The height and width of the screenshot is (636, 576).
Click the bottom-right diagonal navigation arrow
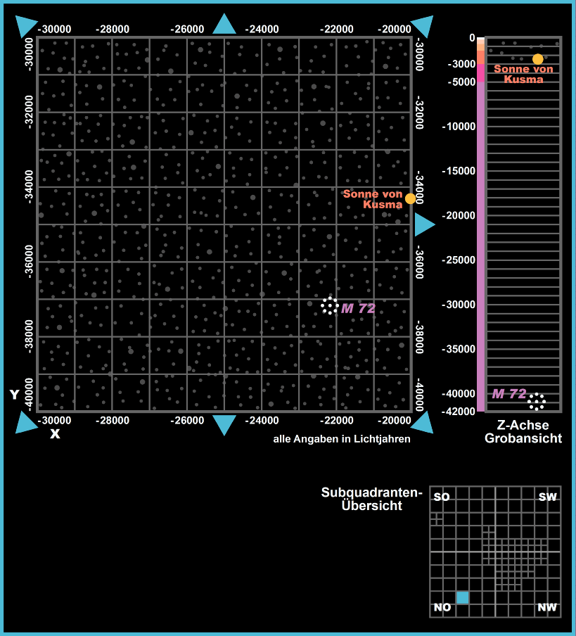coord(423,423)
